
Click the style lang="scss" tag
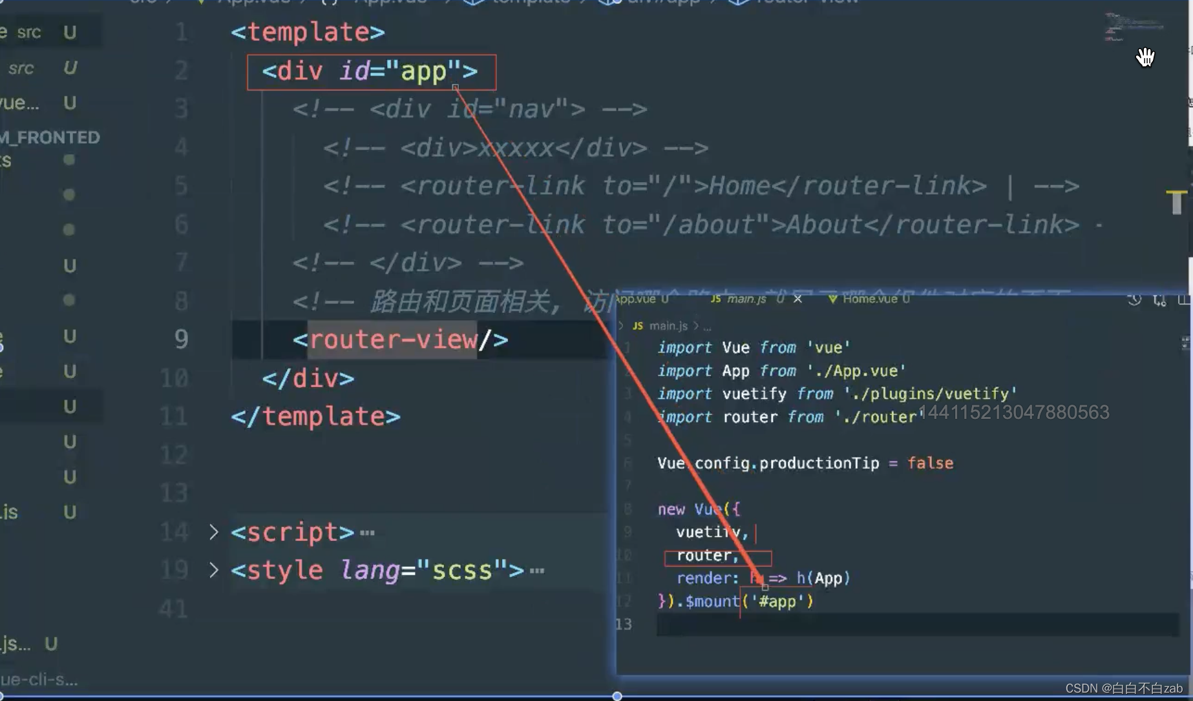click(378, 571)
